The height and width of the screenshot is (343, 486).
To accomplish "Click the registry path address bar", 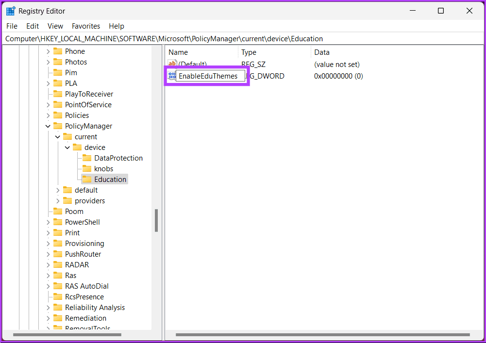I will click(x=243, y=39).
